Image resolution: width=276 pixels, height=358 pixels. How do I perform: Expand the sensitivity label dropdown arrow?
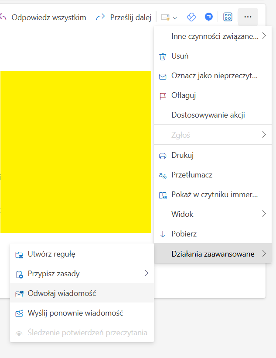(x=175, y=18)
